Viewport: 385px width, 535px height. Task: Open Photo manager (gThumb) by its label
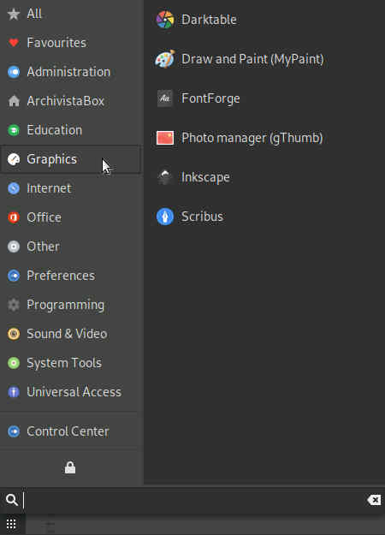pos(252,138)
